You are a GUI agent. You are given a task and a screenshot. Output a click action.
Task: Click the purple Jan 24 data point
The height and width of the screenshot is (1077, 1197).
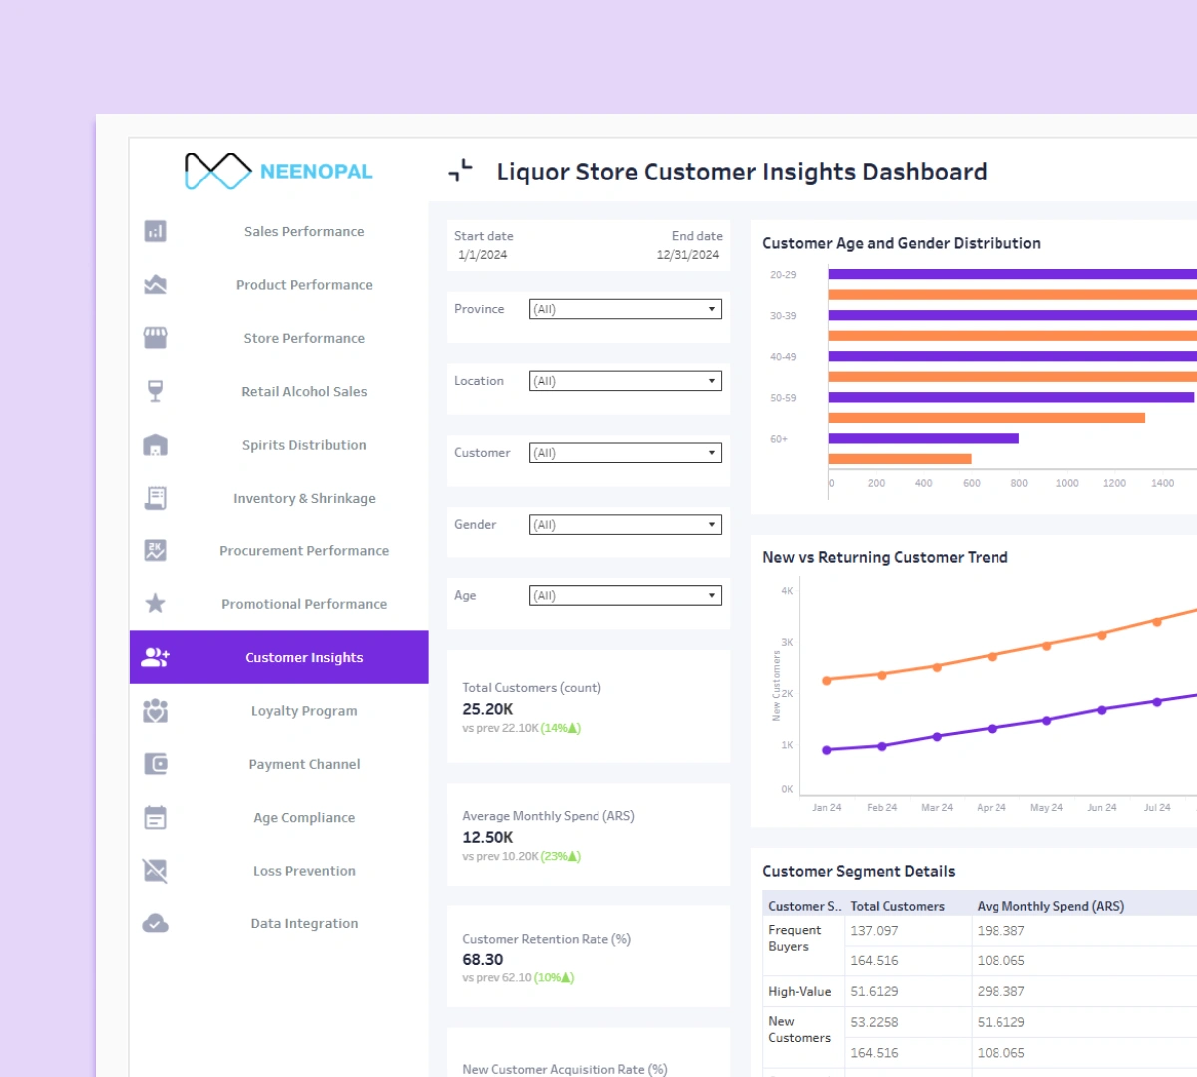(827, 750)
